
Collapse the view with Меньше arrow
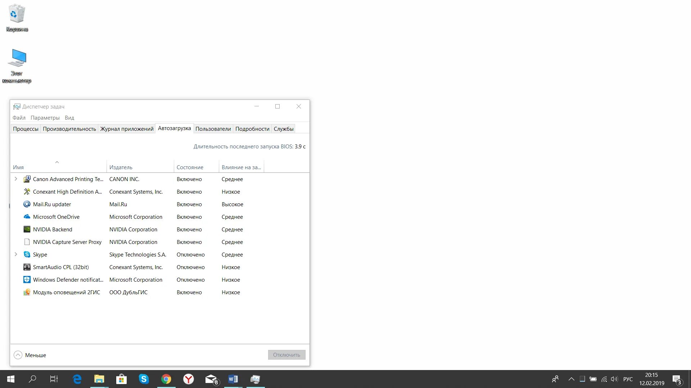pos(18,355)
